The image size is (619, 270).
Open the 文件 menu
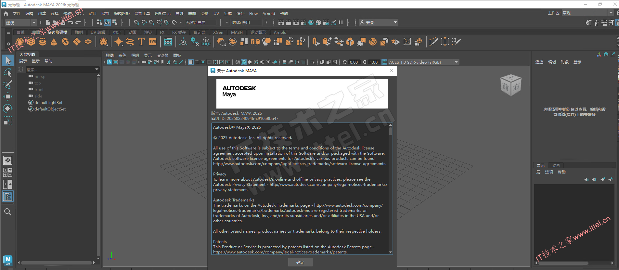coord(17,13)
